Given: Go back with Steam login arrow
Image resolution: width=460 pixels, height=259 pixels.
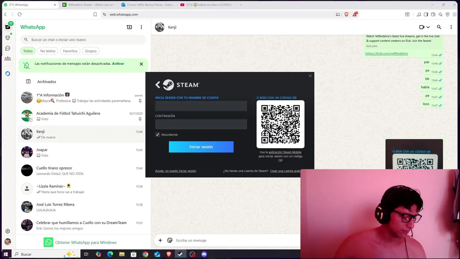Looking at the screenshot, I should click(157, 85).
